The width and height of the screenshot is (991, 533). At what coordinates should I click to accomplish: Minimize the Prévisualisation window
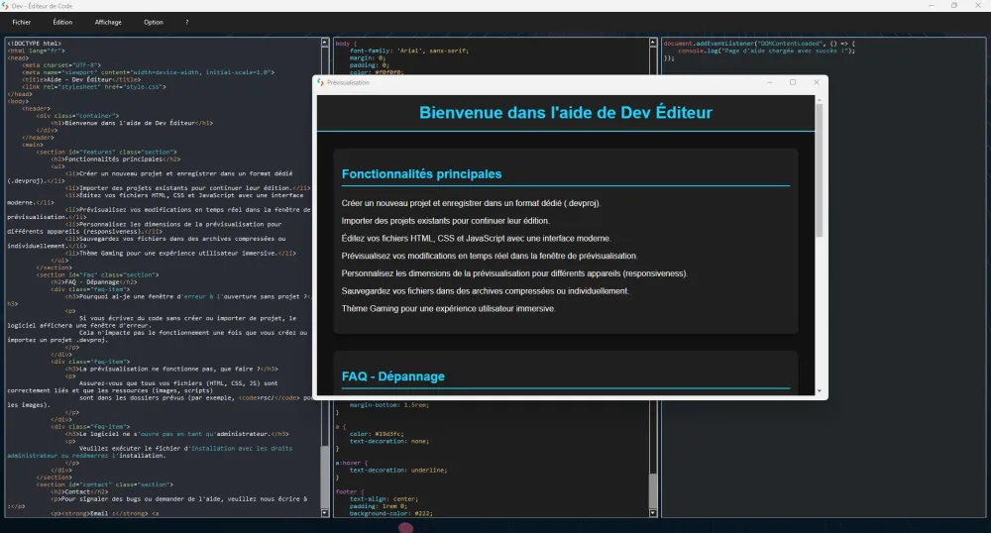pyautogui.click(x=769, y=82)
